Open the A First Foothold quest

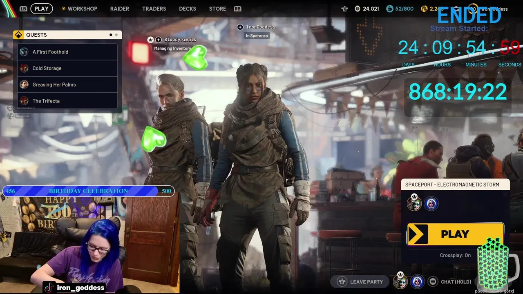[67, 52]
